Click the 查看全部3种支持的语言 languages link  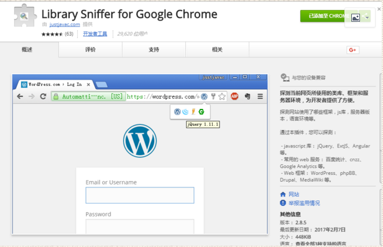[x=321, y=244]
